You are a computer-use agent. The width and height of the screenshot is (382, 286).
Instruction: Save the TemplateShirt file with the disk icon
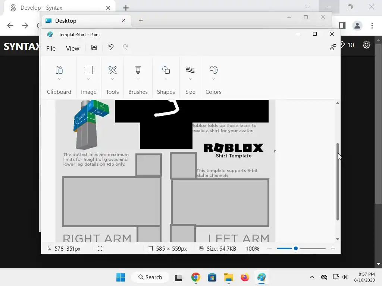(94, 47)
